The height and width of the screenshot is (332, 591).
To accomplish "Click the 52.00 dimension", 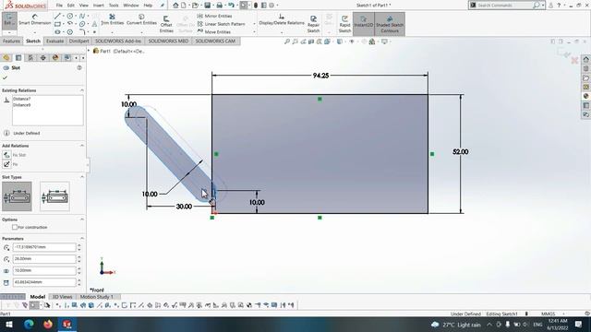I will [461, 152].
